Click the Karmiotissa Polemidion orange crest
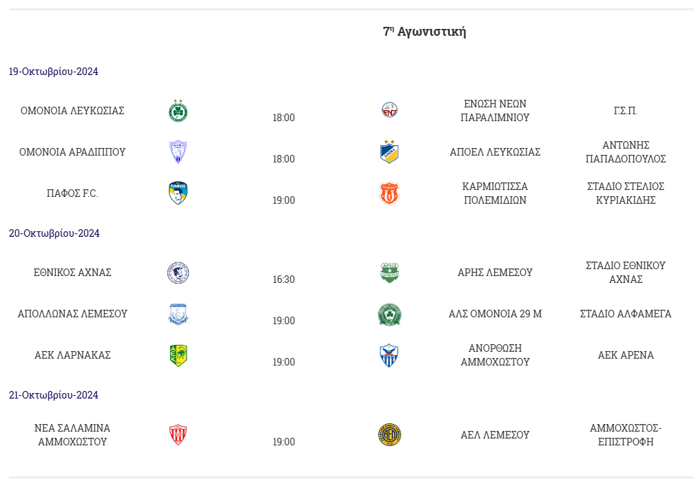Viewport: 694px width, 486px height. (389, 193)
